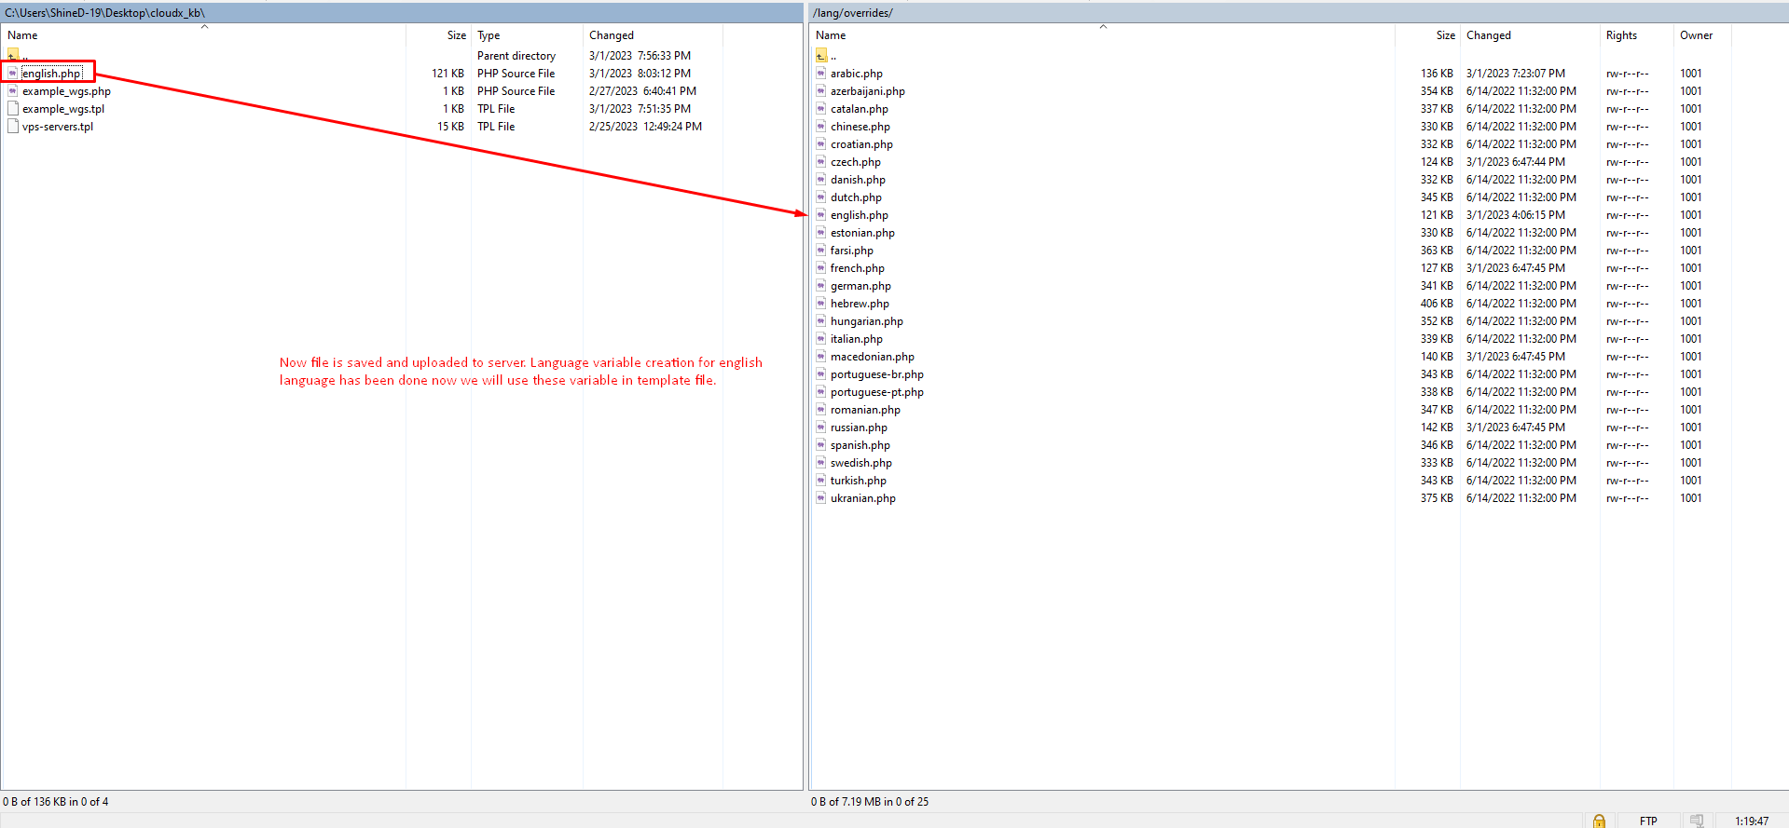Sort local files by Name column
Screen dimensions: 1789x828
coord(23,35)
